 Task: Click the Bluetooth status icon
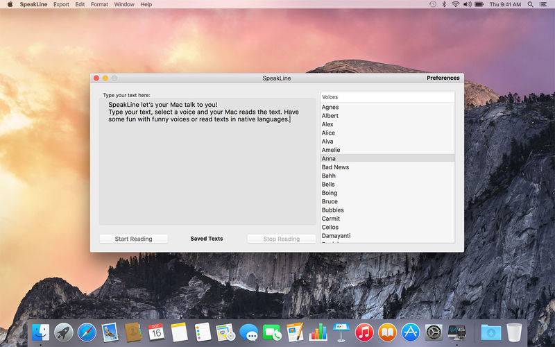click(445, 4)
